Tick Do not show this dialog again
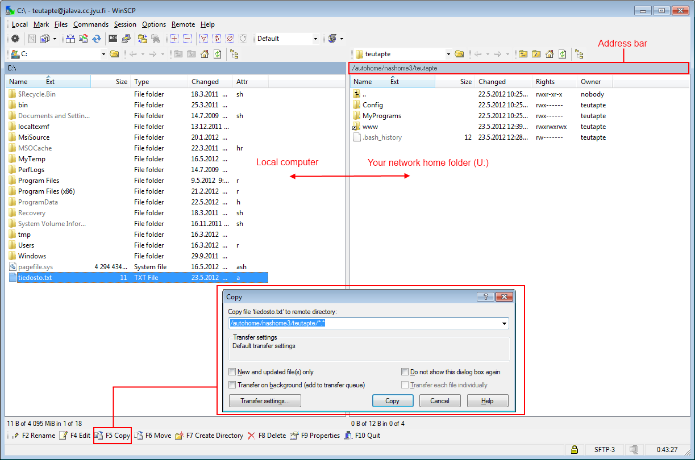The image size is (695, 460). tap(405, 372)
